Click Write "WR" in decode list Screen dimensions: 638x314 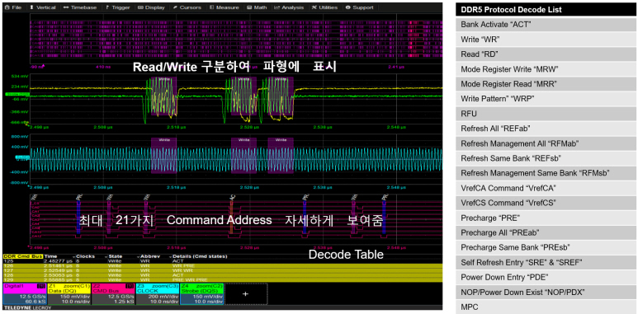tap(546, 40)
